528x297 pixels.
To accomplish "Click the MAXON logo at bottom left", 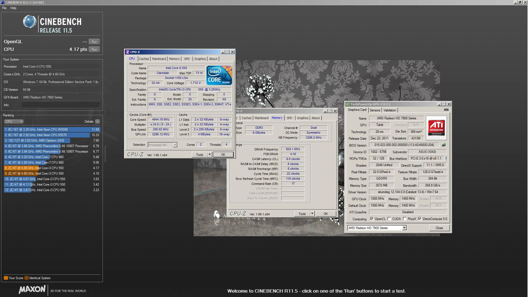I will point(32,290).
